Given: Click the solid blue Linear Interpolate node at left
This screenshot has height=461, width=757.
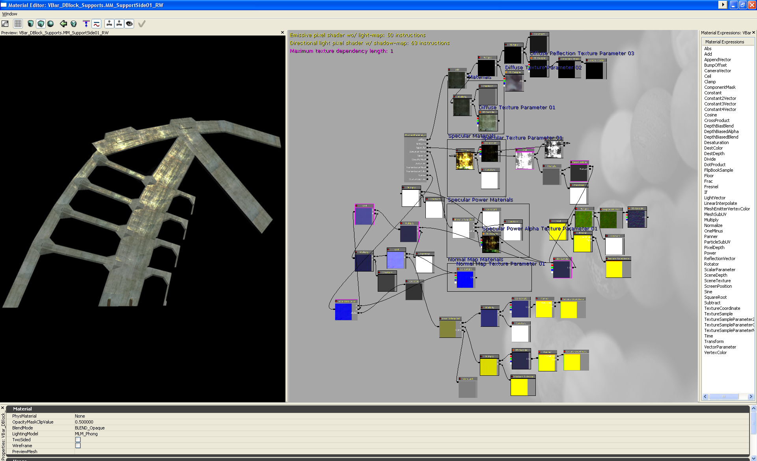Looking at the screenshot, I should click(343, 311).
